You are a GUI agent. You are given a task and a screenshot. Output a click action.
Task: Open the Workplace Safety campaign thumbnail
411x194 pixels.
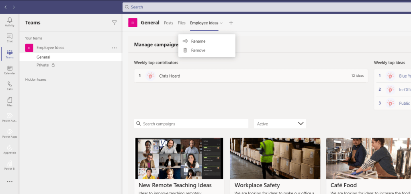tap(275, 158)
